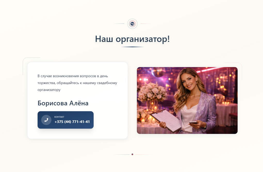
Task: Select the bottom divider's center dot
Action: coord(132,154)
